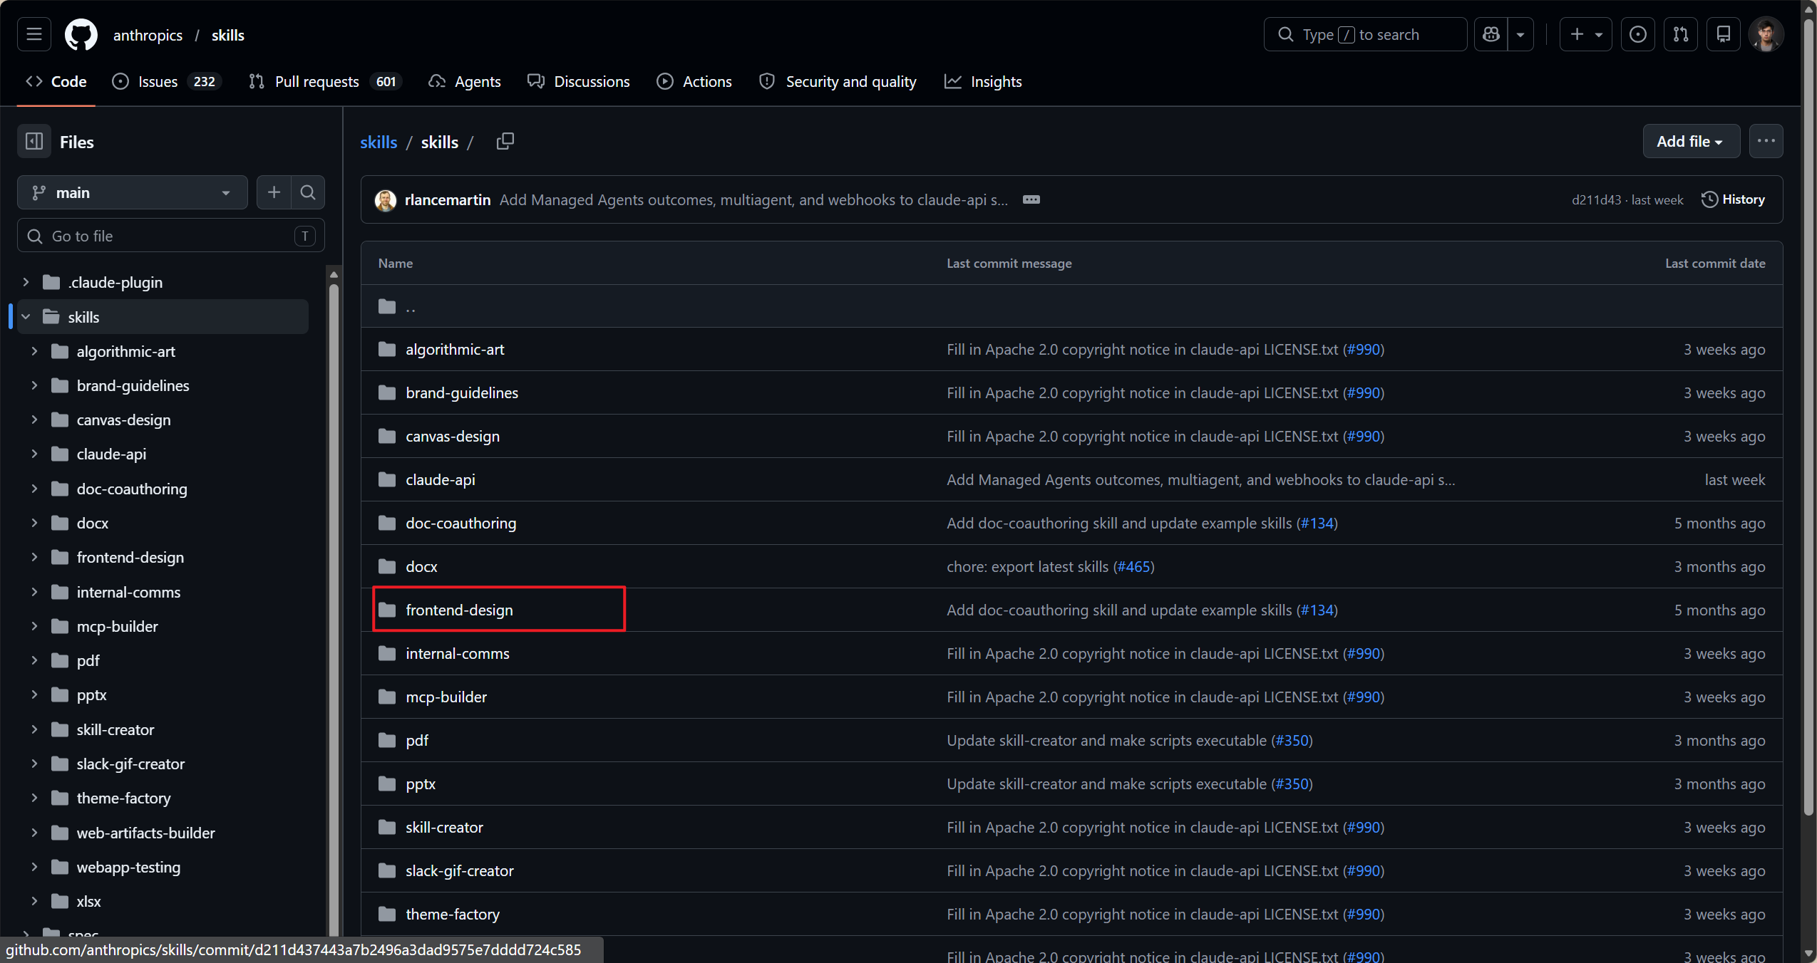Search this repository's files icon
This screenshot has height=963, width=1817.
pyautogui.click(x=308, y=192)
